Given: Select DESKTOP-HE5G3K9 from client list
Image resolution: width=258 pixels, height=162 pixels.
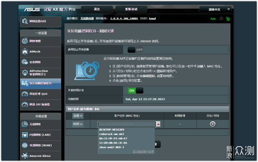Looking at the screenshot, I should [x=111, y=130].
